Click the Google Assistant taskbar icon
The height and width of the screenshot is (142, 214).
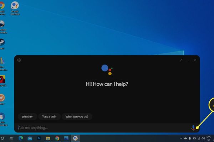click(75, 138)
